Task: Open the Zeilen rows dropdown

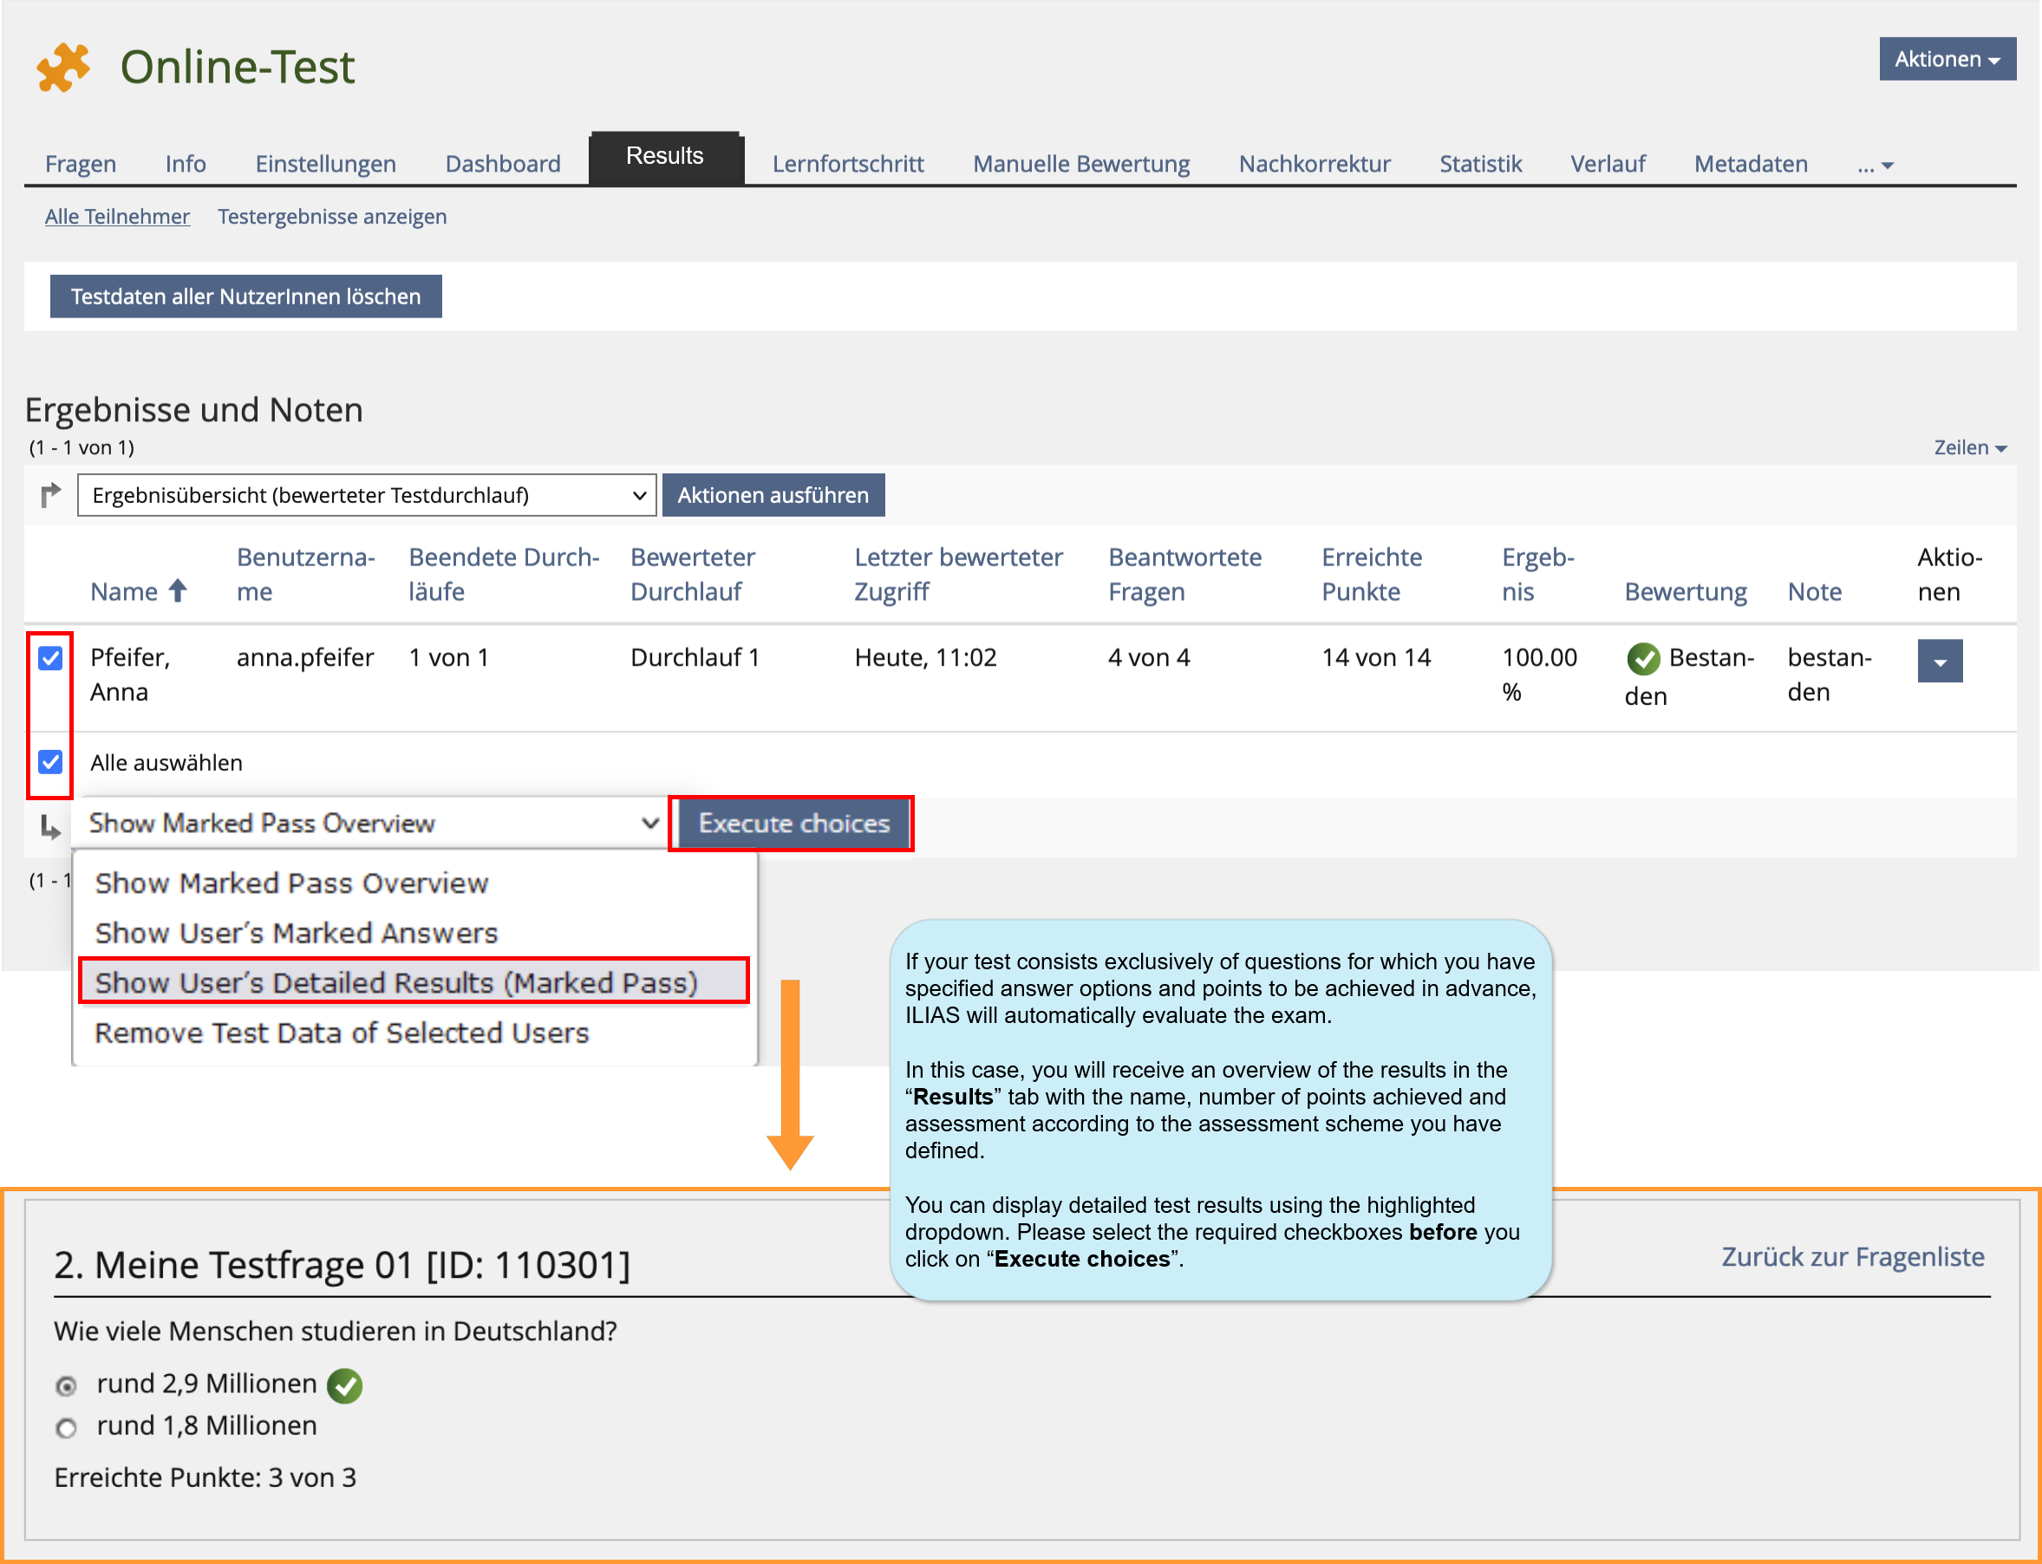Action: 1969,448
